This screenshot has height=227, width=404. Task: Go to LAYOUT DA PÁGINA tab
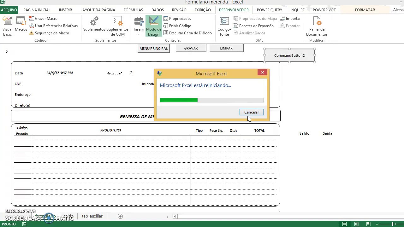[98, 10]
